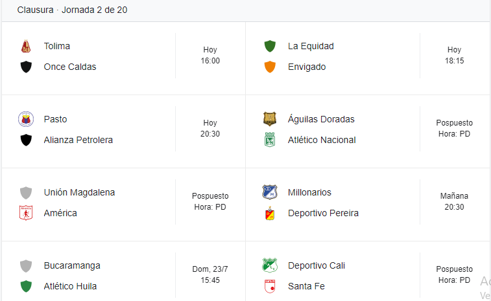Open the Tolima vs Once Caldas match

(124, 58)
